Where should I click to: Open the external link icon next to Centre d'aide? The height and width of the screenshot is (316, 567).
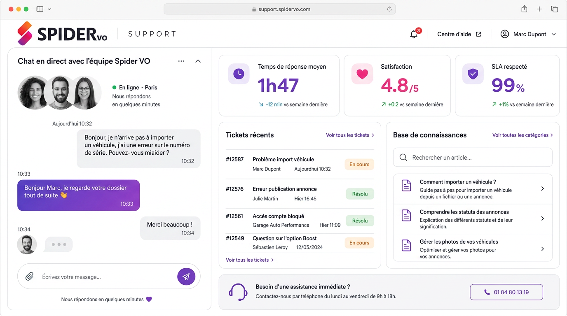(478, 34)
